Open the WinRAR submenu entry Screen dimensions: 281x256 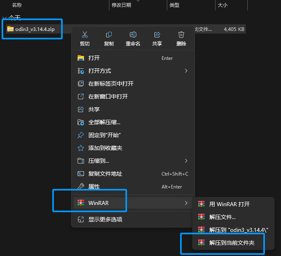tap(133, 203)
